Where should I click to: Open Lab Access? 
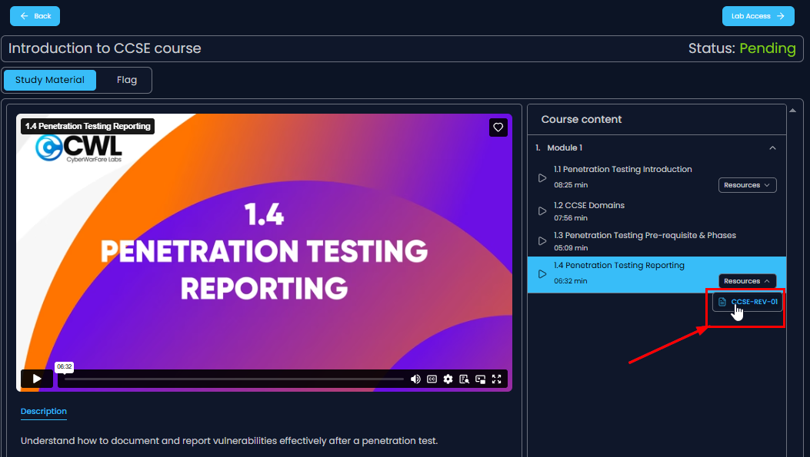[x=758, y=16]
